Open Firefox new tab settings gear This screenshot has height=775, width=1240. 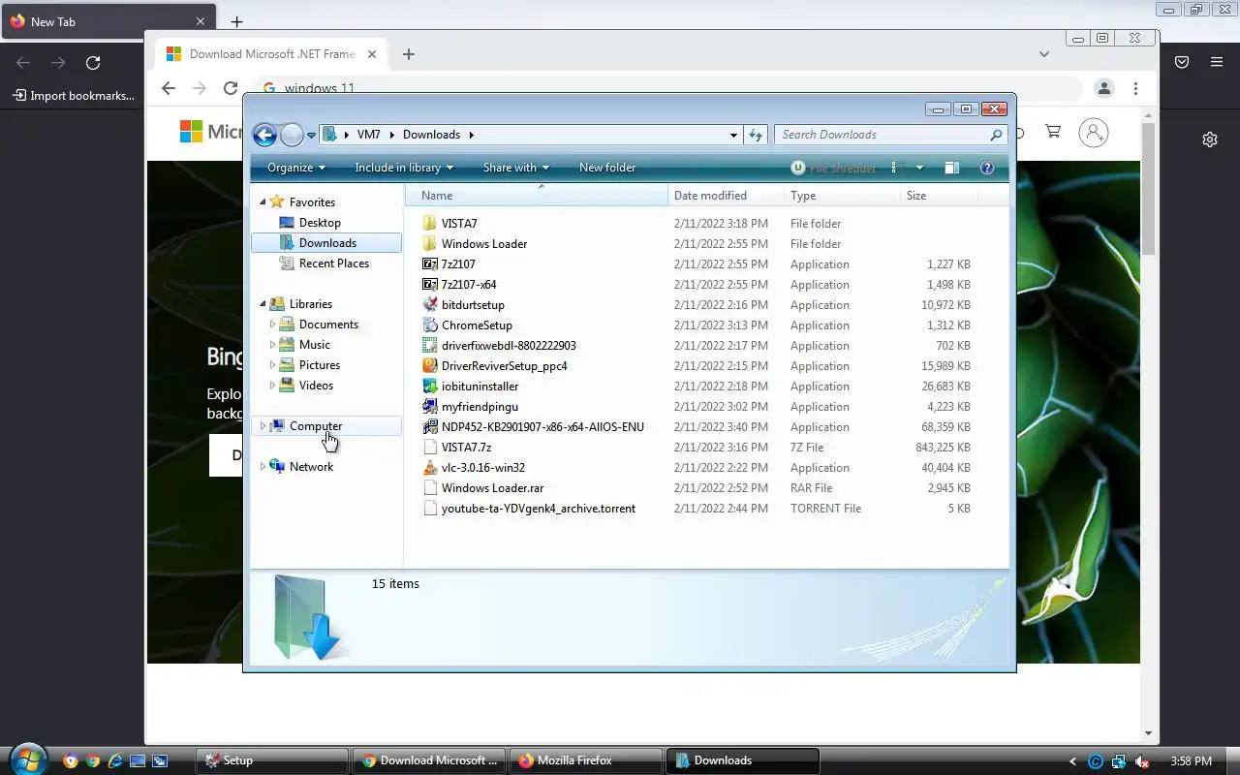click(x=1210, y=139)
